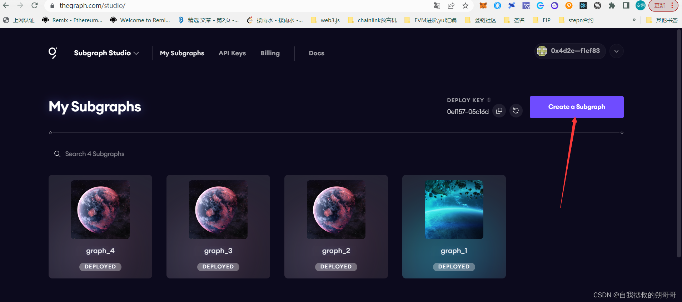Open stepn合约 bookmark folder
682x302 pixels.
576,20
